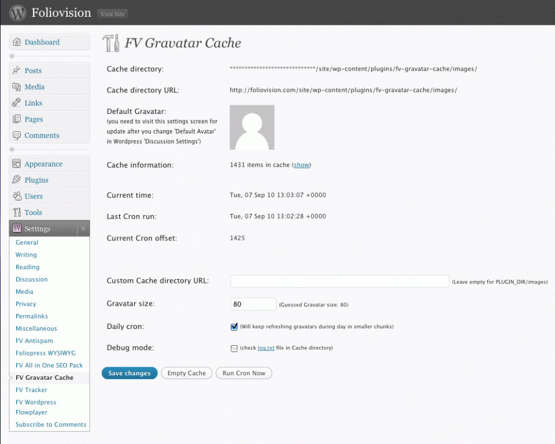Click the log.txt link

point(266,348)
